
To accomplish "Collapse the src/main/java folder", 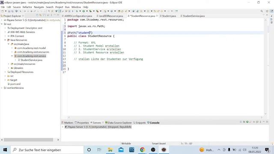I will coord(9,44).
